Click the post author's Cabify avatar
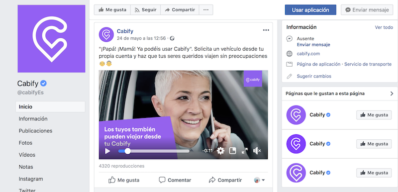This screenshot has height=192, width=398. tap(106, 34)
